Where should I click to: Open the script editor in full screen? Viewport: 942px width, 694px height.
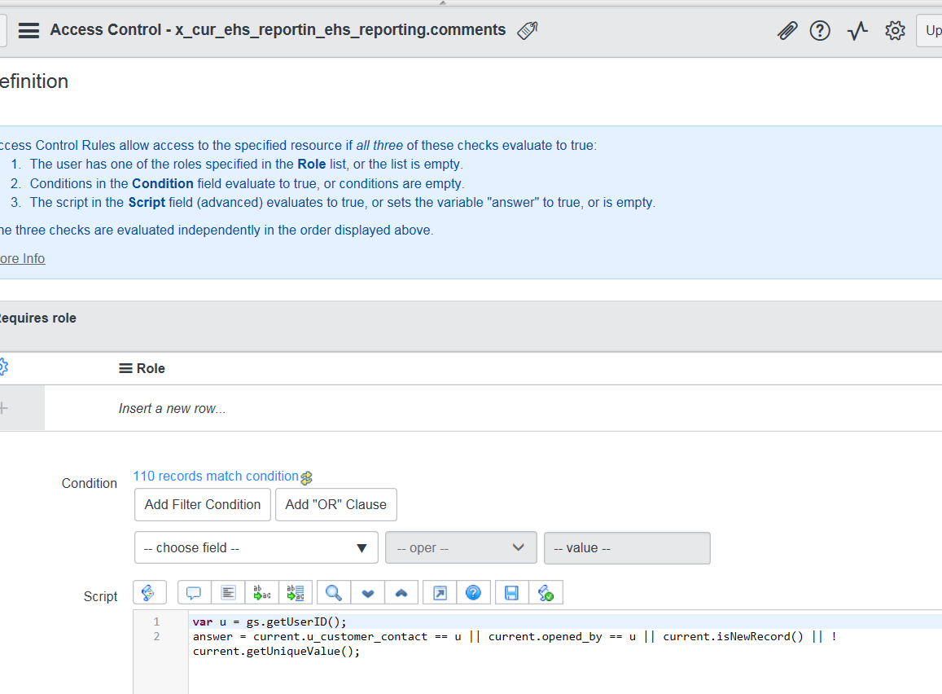[x=439, y=592]
